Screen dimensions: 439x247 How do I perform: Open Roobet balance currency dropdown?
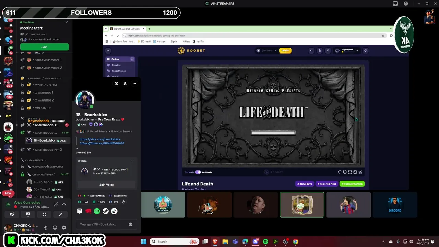tap(275, 50)
